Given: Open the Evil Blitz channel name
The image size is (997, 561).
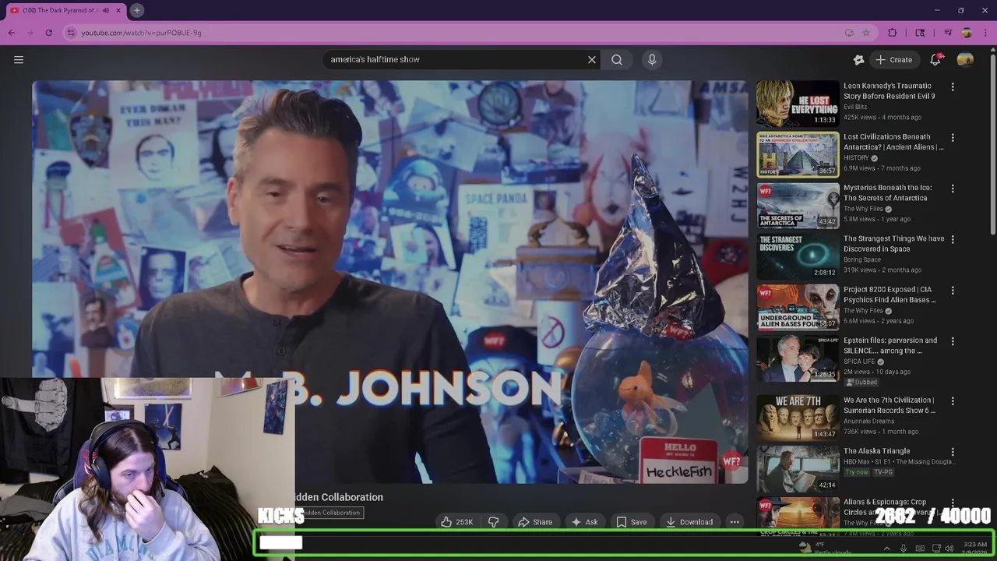Looking at the screenshot, I should [855, 107].
